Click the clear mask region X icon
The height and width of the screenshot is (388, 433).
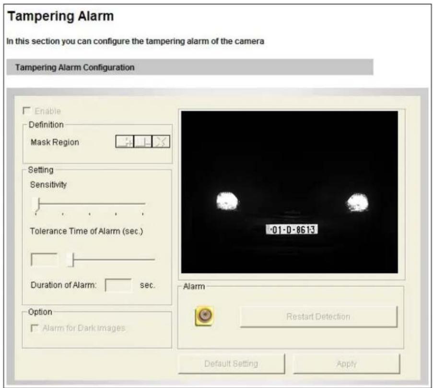coord(161,141)
